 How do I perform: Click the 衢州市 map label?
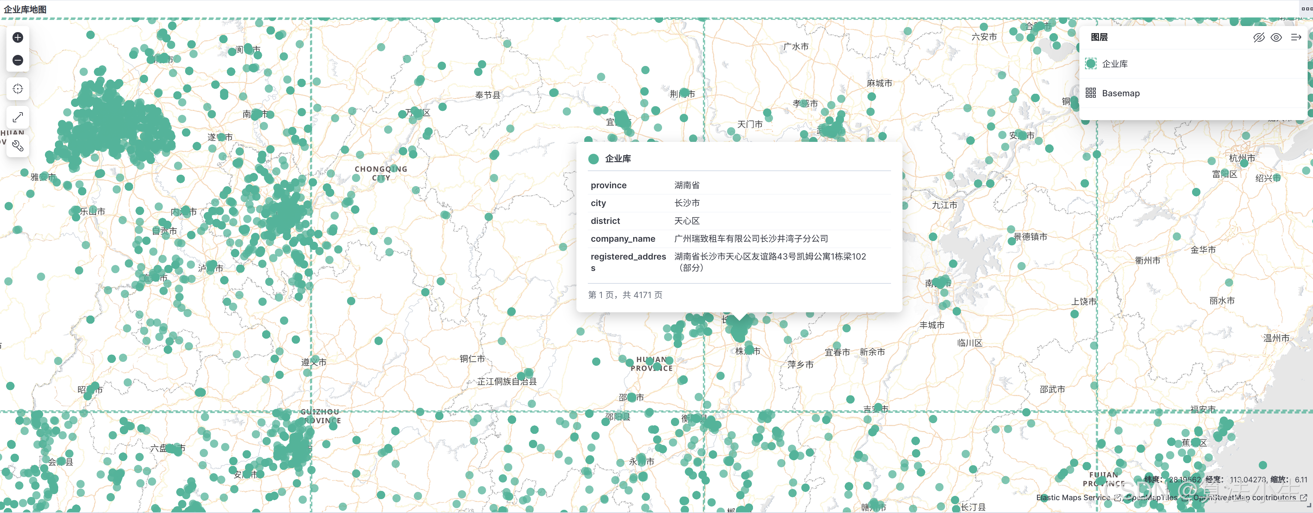[1147, 260]
